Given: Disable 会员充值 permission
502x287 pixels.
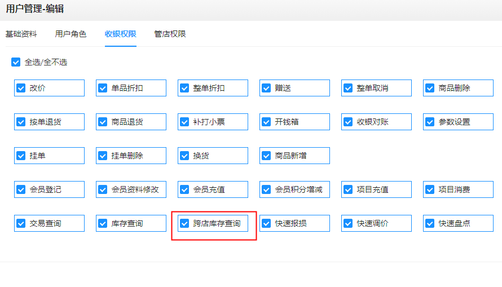Looking at the screenshot, I should click(185, 189).
